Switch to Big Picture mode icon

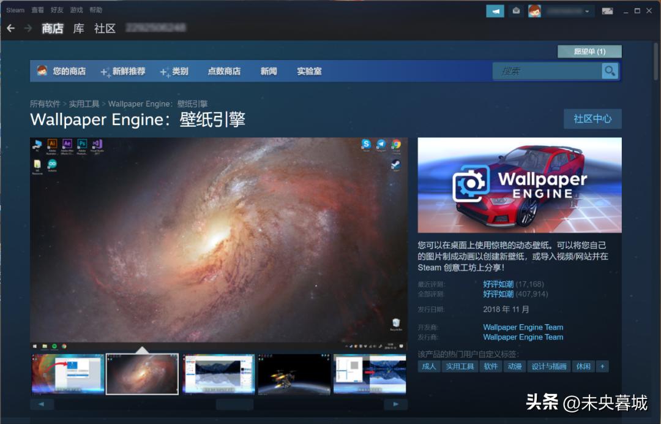point(607,11)
